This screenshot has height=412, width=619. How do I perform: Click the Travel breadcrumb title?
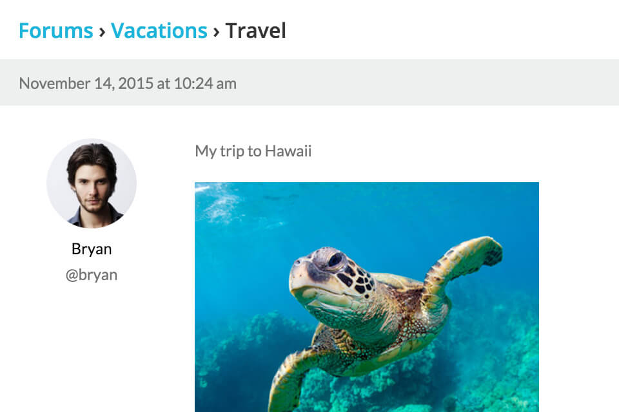tap(255, 30)
